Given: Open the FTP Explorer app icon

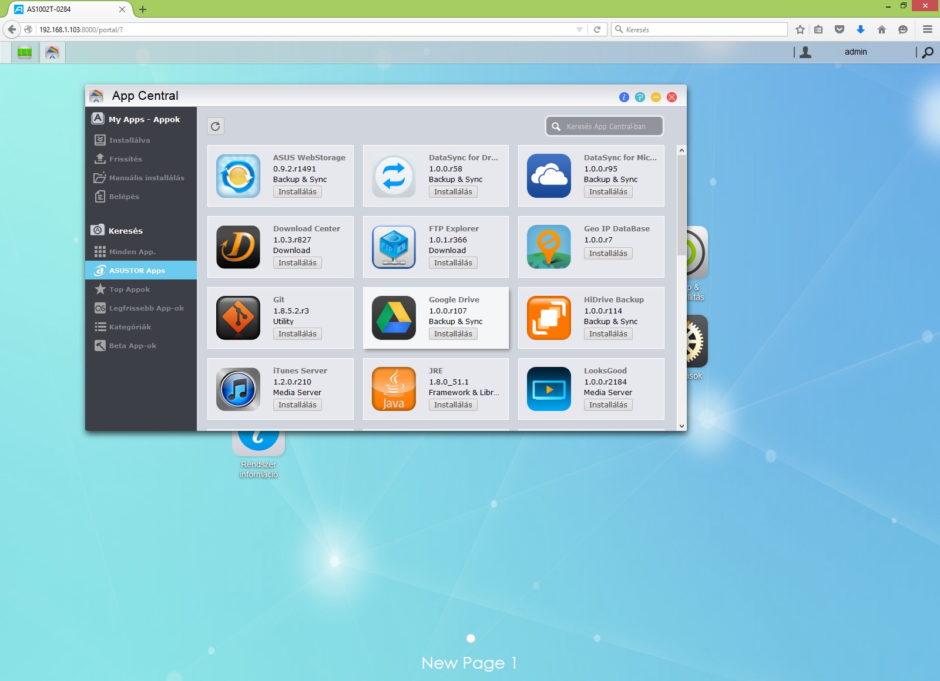Looking at the screenshot, I should click(x=394, y=247).
